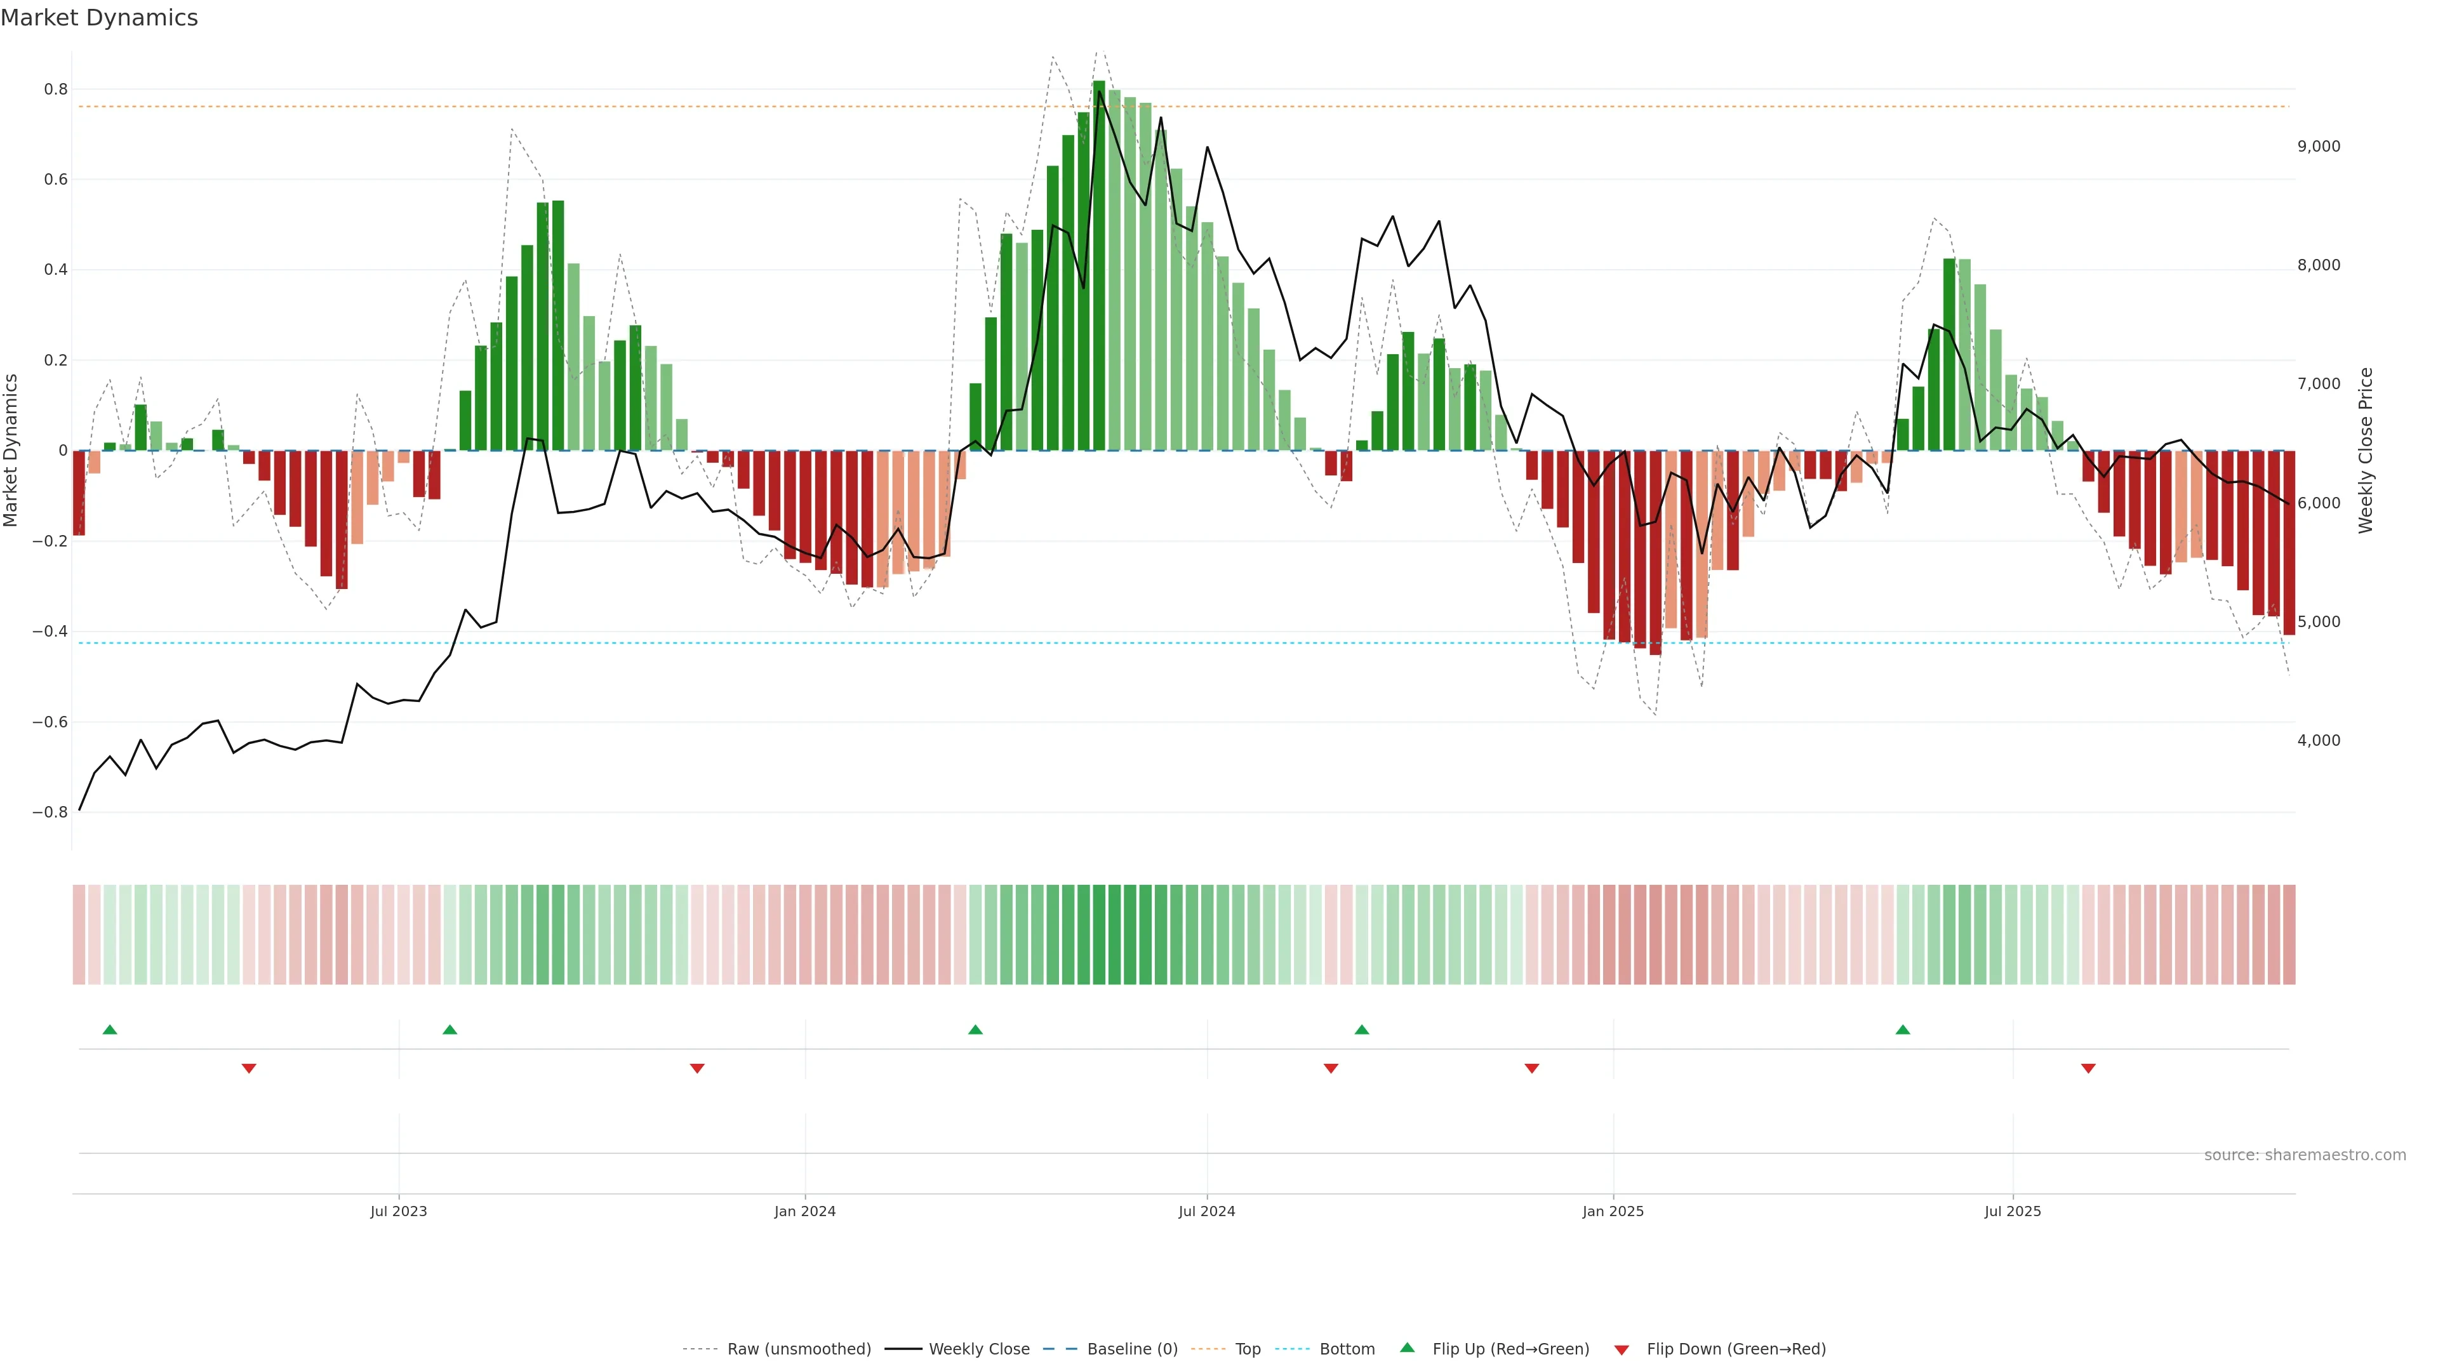2438x1371 pixels.
Task: Click the green Flip Up legend triangle
Action: pyautogui.click(x=1408, y=1348)
